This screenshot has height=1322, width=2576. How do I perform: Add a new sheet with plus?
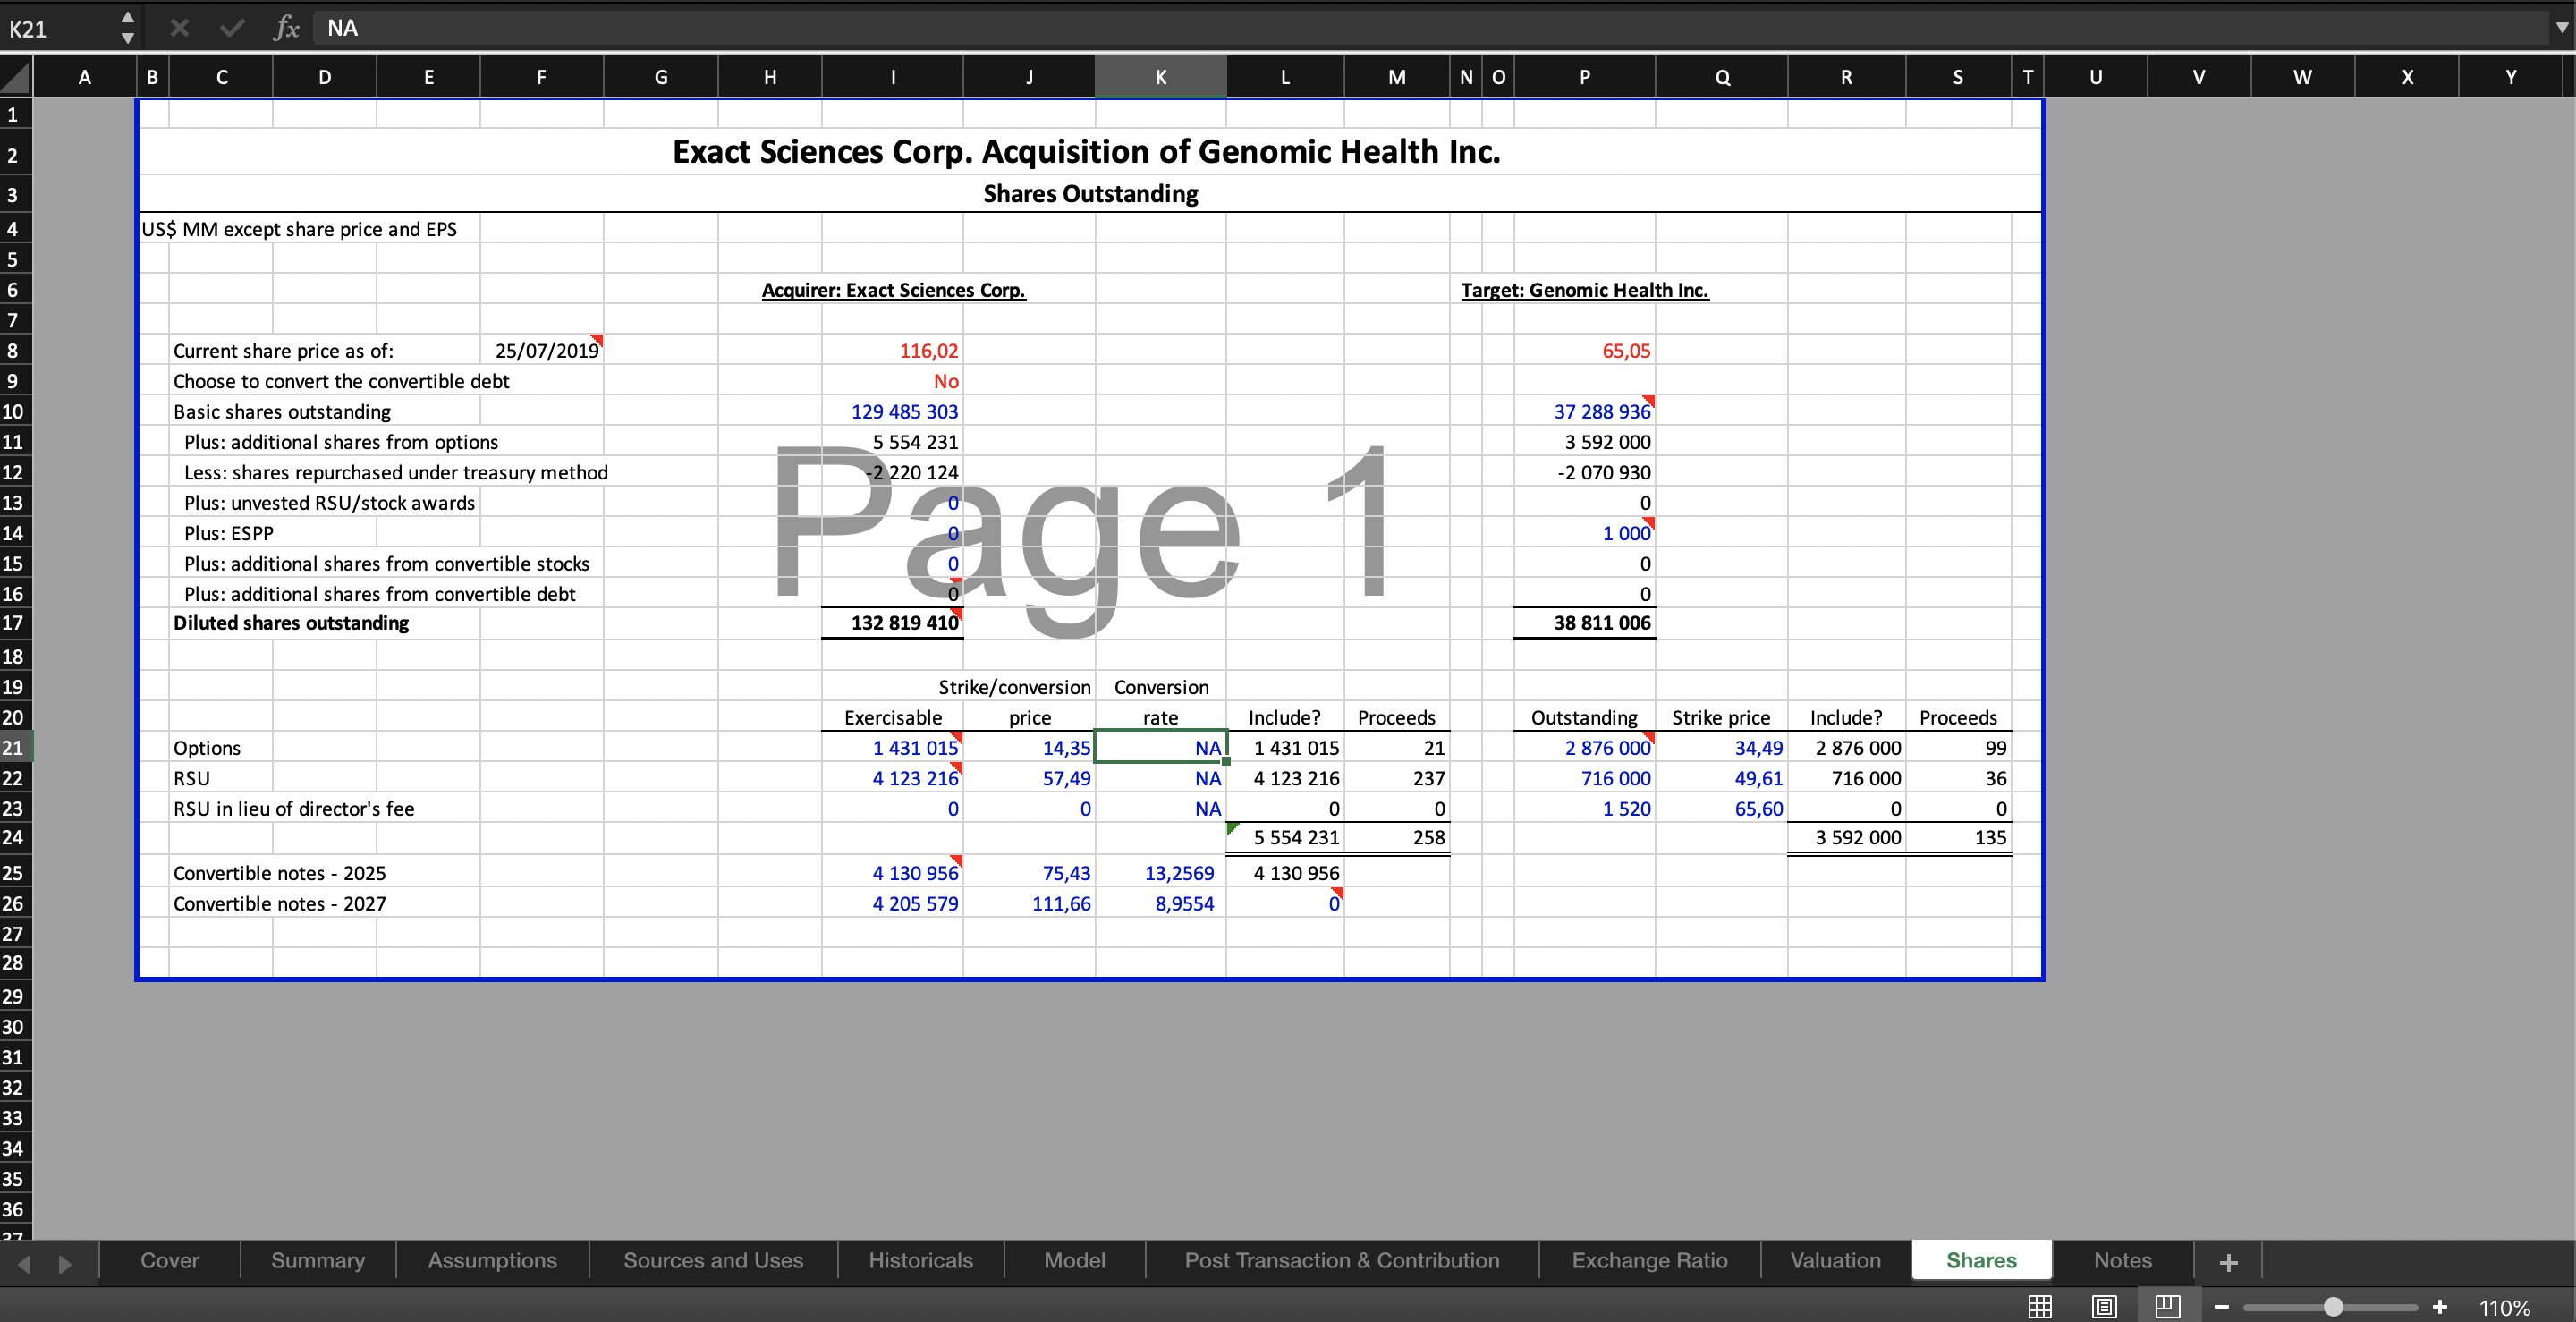coord(2228,1262)
